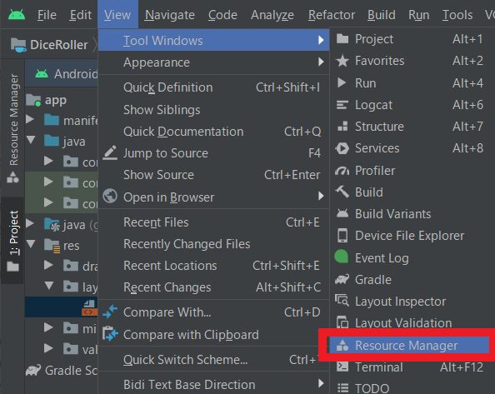Screen dimensions: 495x394
Task: Expand the java (generated) folder arrow
Action: coord(30,223)
